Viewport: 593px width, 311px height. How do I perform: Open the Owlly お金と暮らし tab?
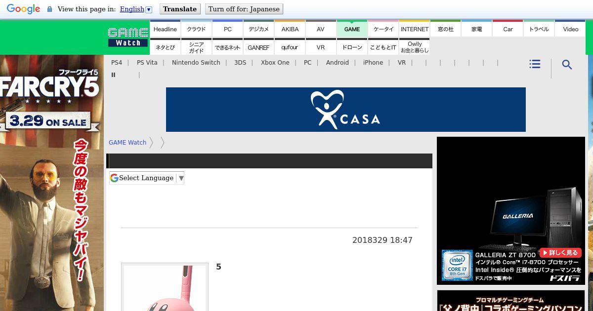point(414,47)
